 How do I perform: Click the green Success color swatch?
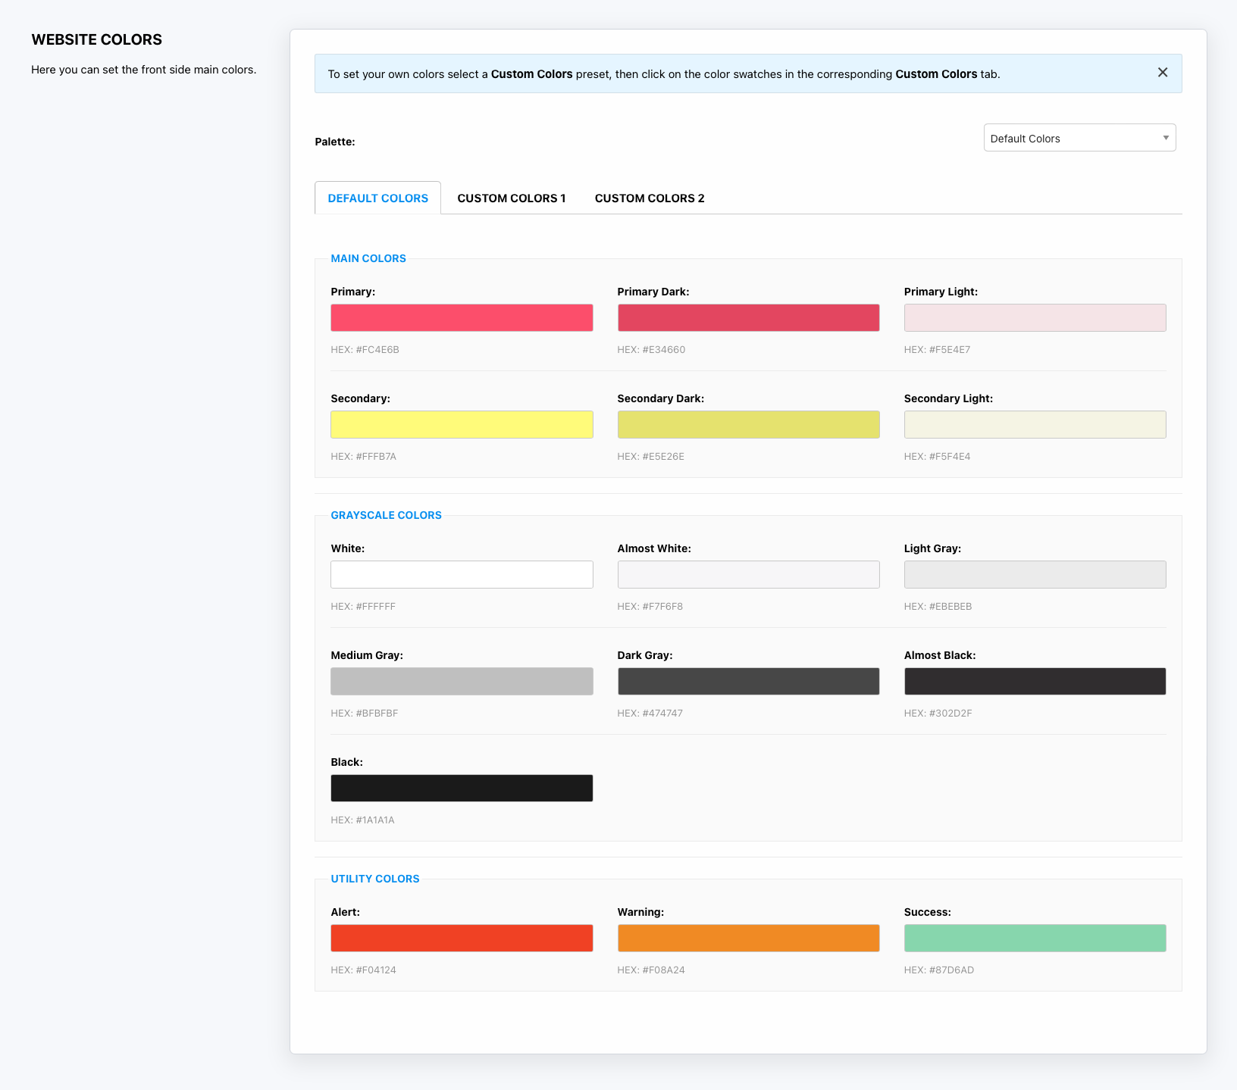click(1035, 939)
